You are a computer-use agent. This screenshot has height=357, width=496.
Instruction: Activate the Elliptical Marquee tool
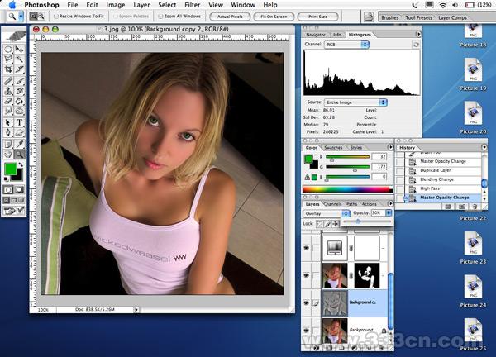[8, 50]
